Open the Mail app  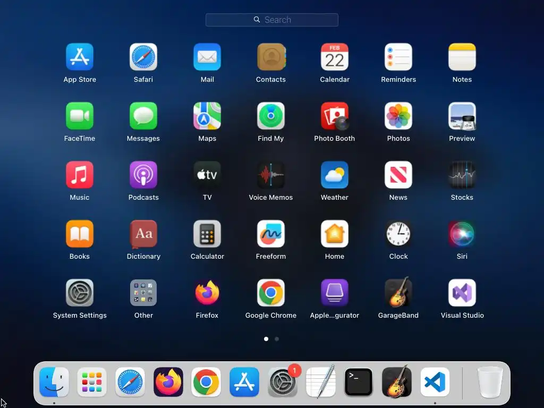pos(207,57)
